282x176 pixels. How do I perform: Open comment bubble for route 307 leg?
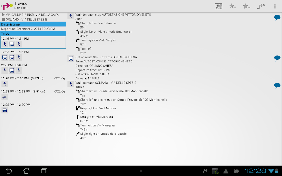tap(277, 58)
